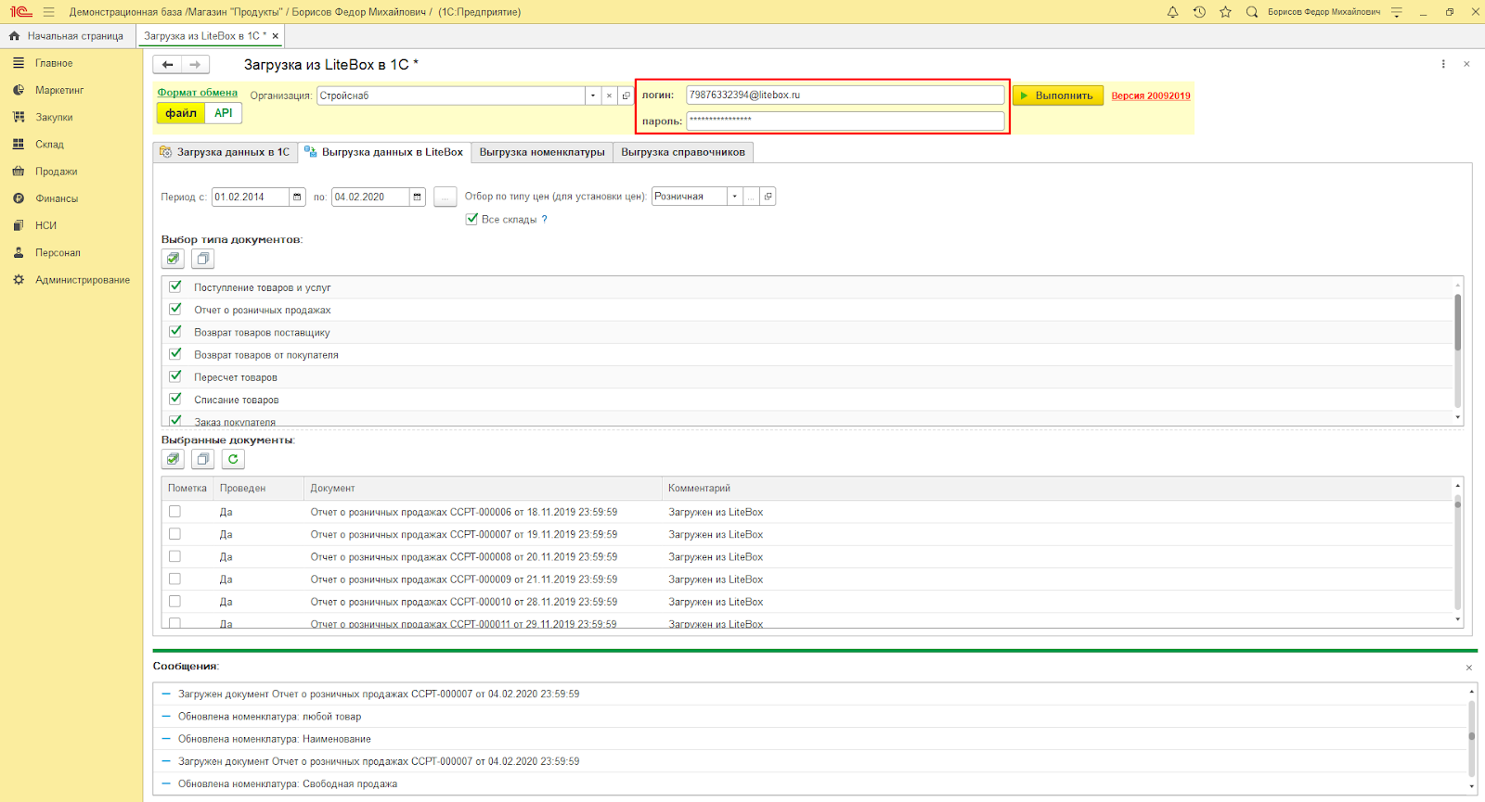Expand the Организация dropdown

(x=592, y=95)
